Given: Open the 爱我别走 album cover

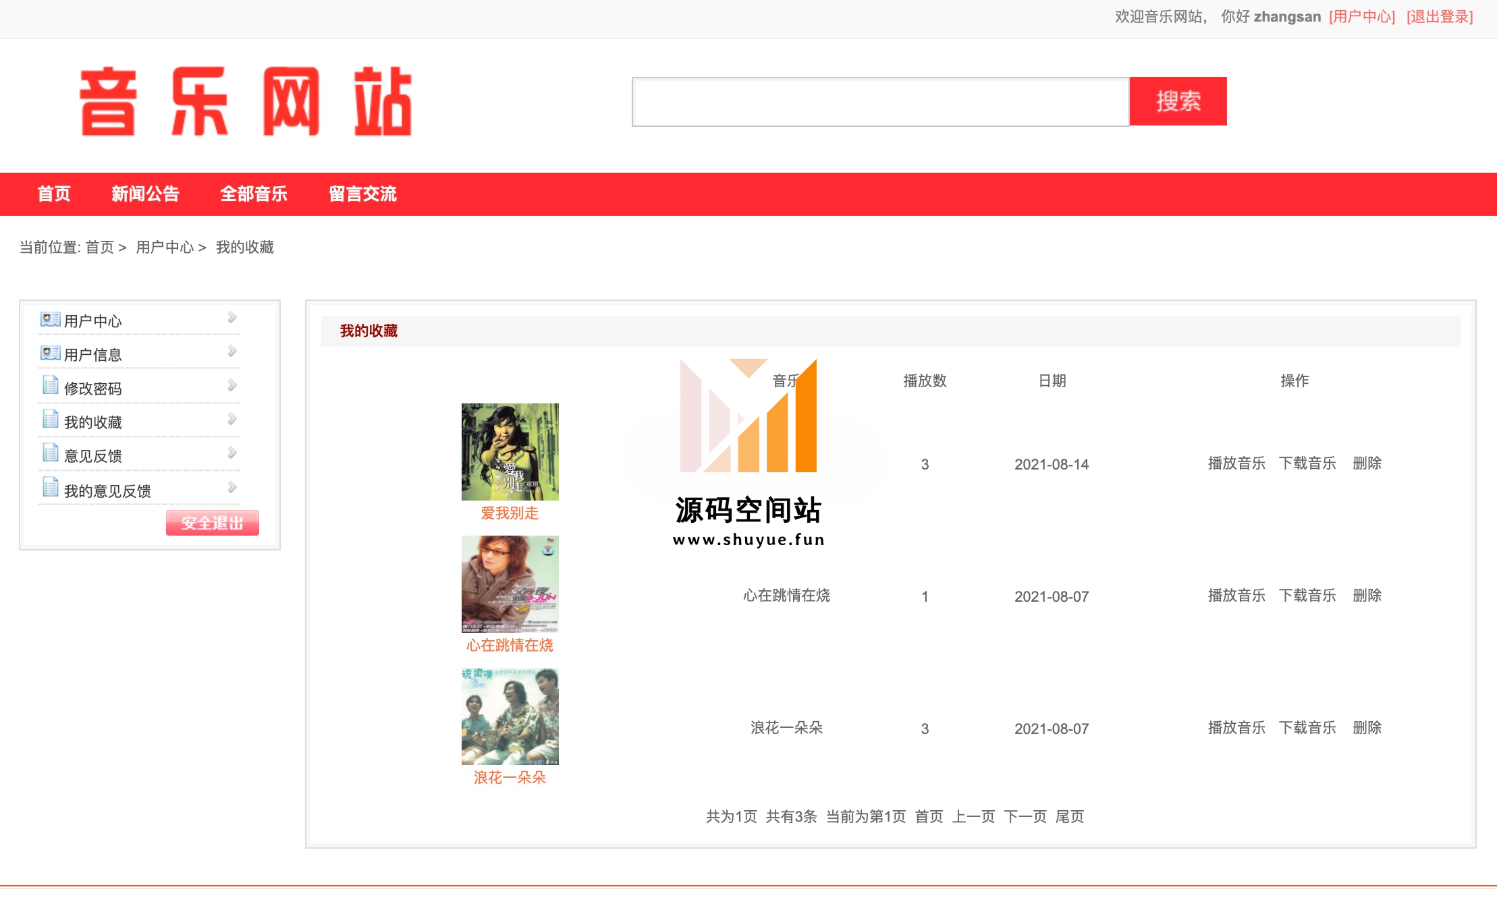Looking at the screenshot, I should click(510, 452).
